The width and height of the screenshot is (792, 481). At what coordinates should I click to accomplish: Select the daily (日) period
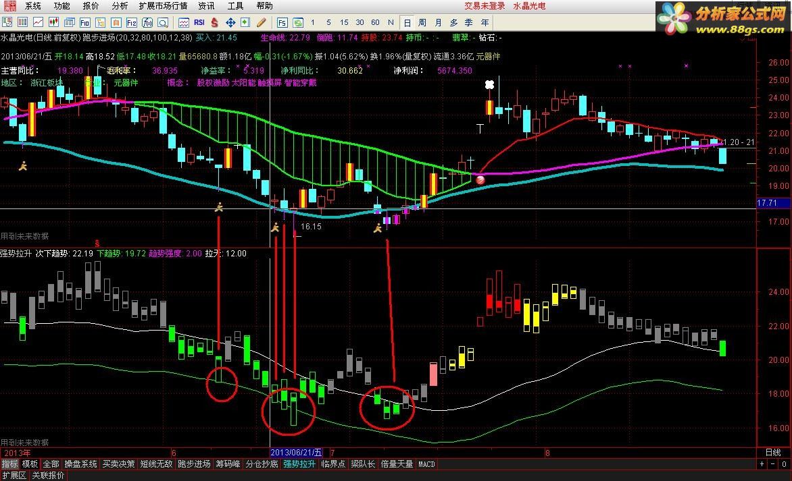click(x=407, y=23)
